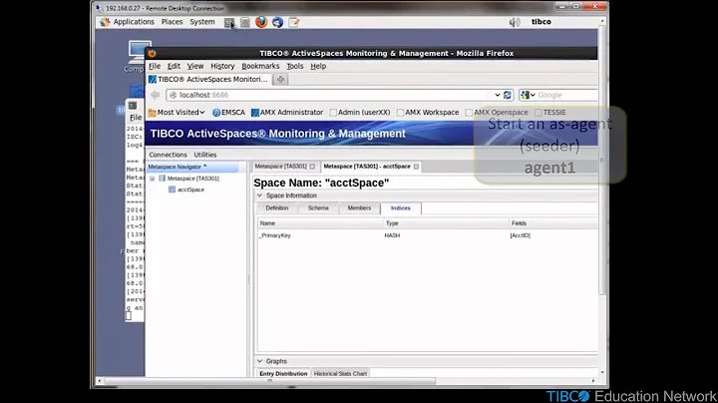Show the Entry Distribution graph tab
The height and width of the screenshot is (403, 718).
point(283,374)
